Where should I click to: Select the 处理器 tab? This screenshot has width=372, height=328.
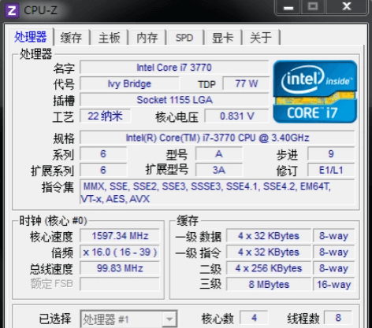point(31,37)
